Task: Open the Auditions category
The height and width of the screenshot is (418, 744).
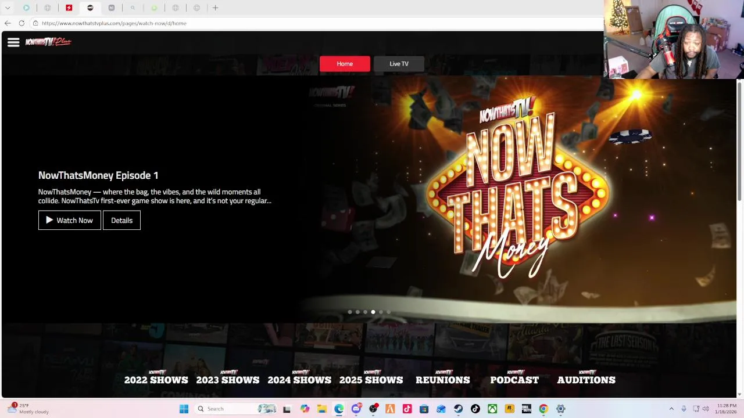Action: point(586,377)
